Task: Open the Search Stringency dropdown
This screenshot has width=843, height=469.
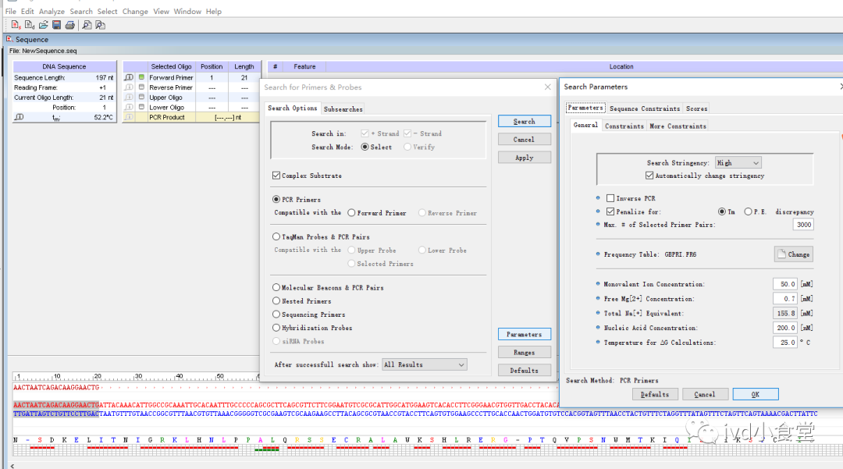Action: coord(738,163)
